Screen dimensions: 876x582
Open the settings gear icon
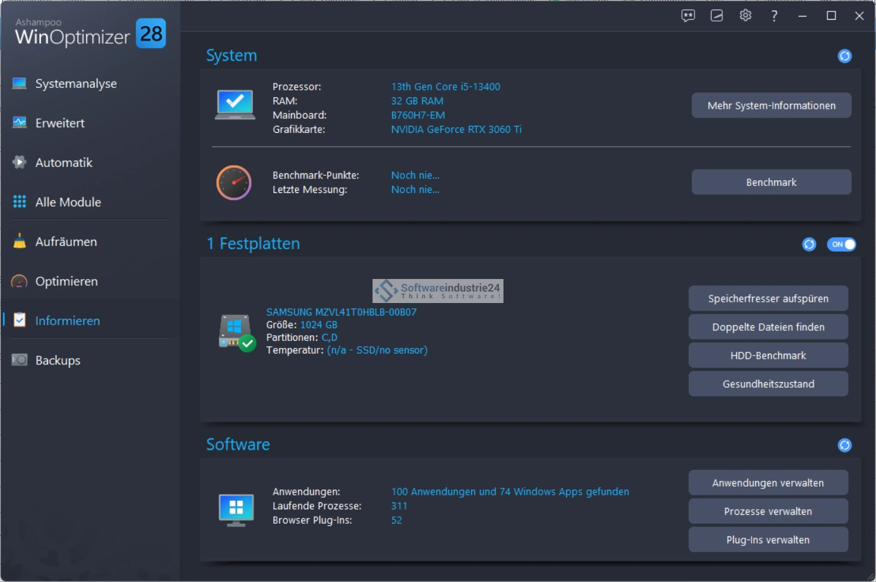(x=745, y=16)
